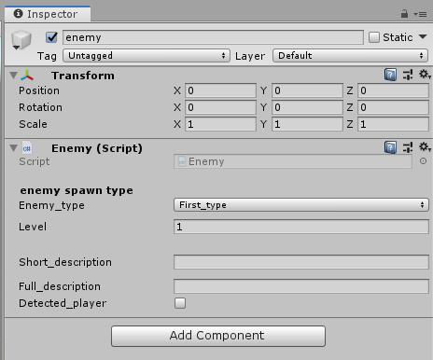Open Enemy script help reference icon
Image resolution: width=433 pixels, height=360 pixels.
coord(390,147)
